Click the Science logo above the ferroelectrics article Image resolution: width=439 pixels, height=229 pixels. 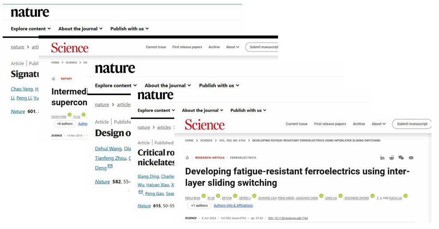(x=204, y=125)
